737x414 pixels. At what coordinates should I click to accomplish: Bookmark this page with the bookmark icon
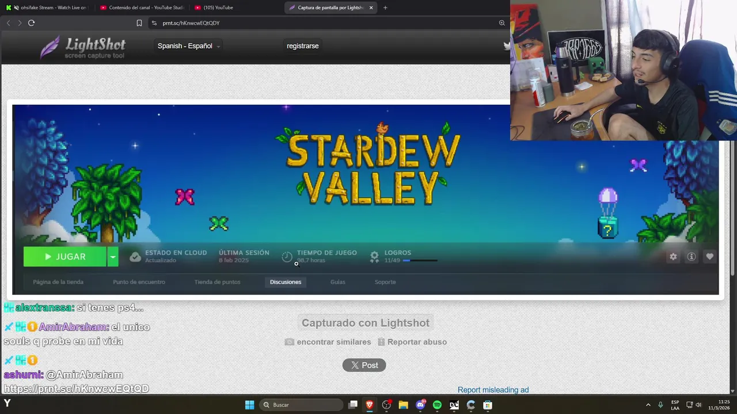pos(139,23)
